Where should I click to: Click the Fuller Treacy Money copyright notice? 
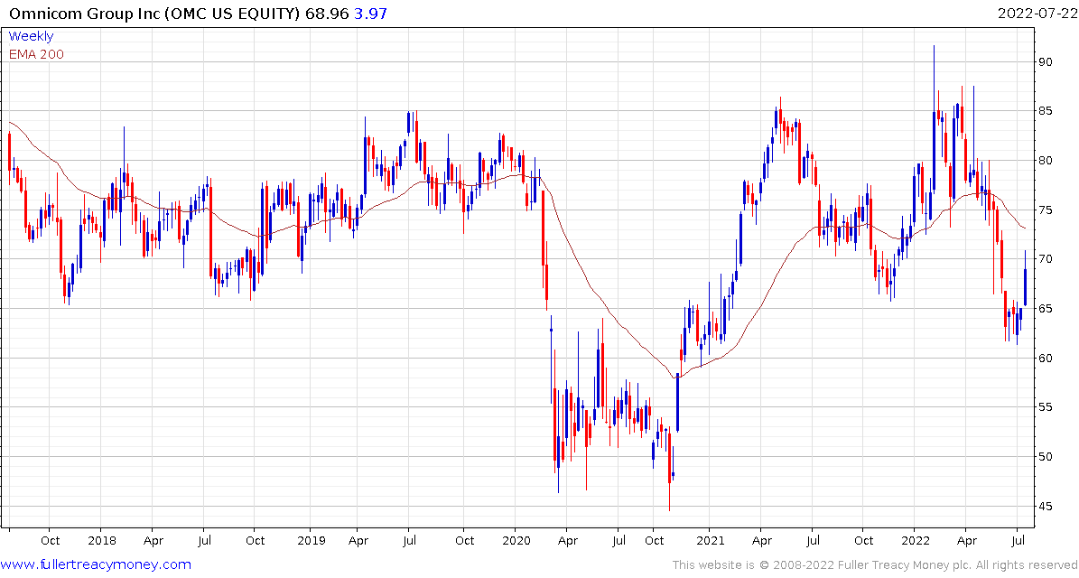(x=874, y=565)
